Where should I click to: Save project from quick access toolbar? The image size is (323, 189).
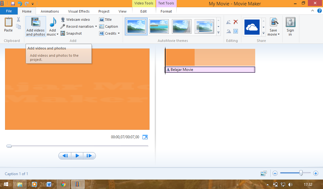coord(13,4)
